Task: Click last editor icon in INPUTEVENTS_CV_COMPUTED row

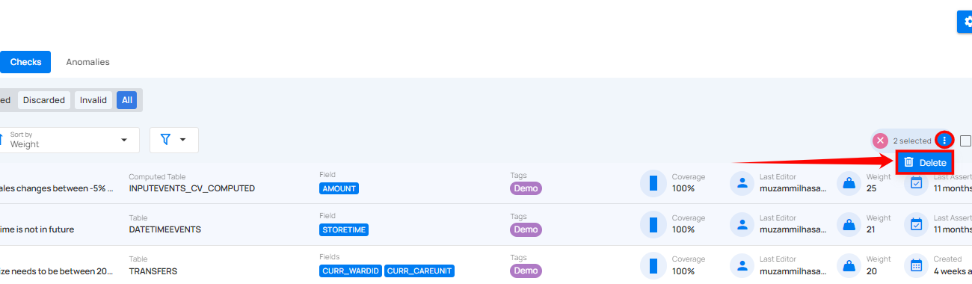Action: 742,183
